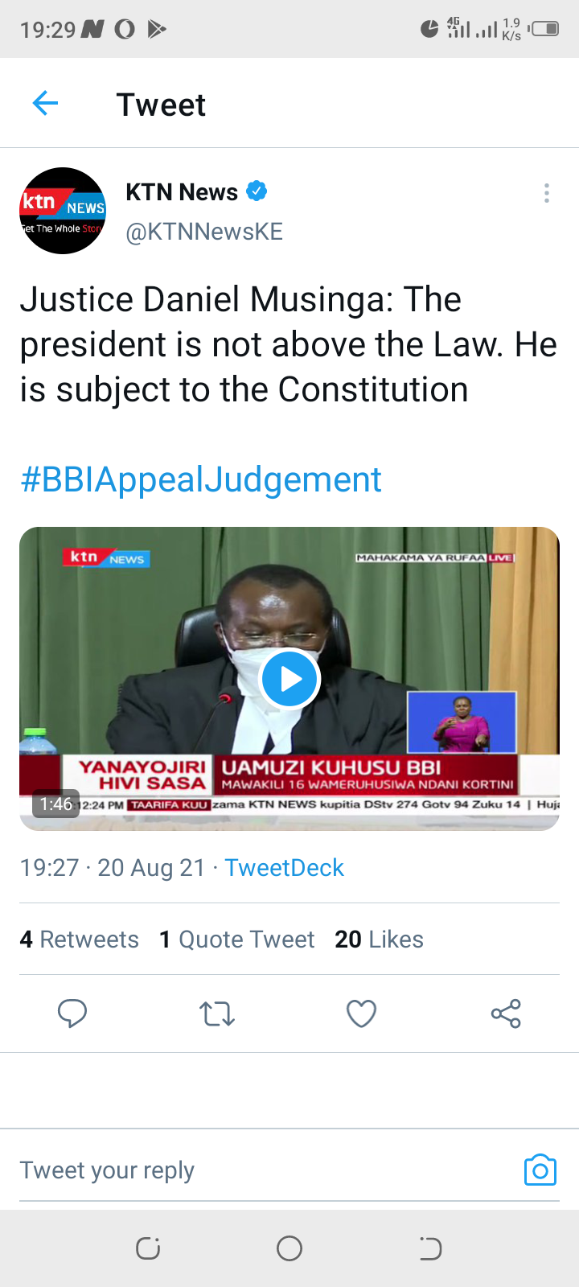579x1287 pixels.
Task: Tap the retweet arrows icon
Action: pyautogui.click(x=217, y=1014)
